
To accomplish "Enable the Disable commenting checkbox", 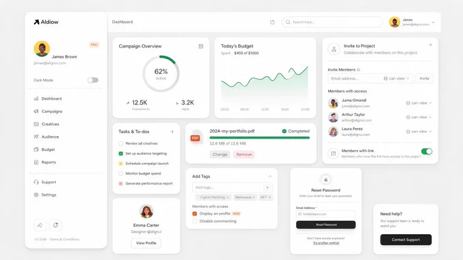I will point(195,221).
